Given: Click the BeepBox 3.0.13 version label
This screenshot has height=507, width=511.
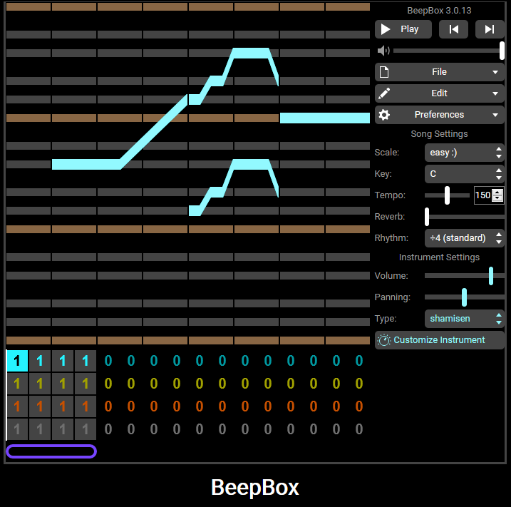Looking at the screenshot, I should click(439, 11).
